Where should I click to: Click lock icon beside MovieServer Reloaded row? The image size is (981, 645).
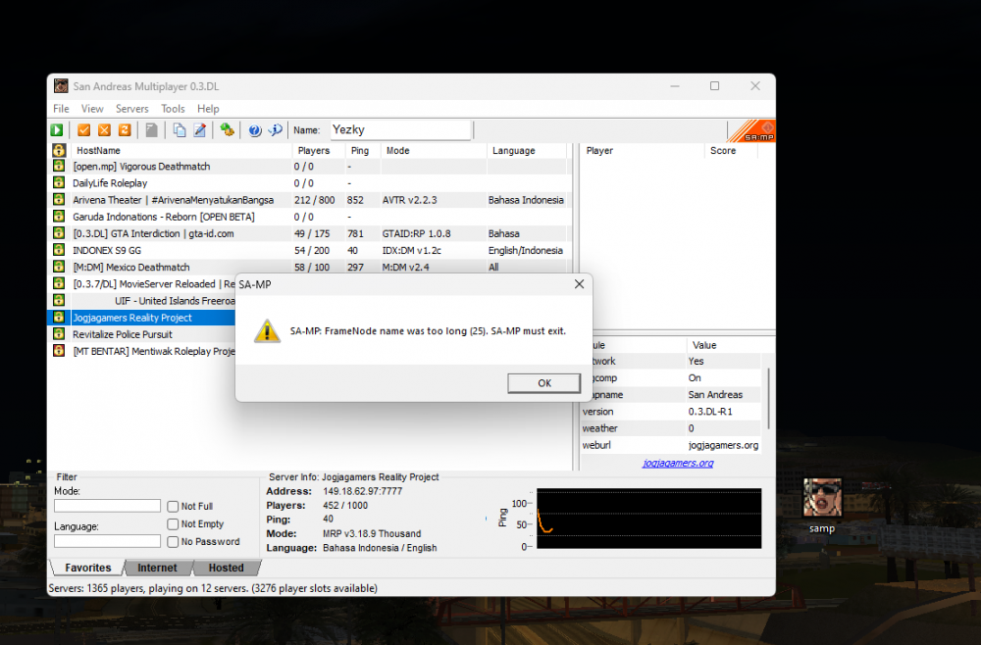tap(59, 283)
